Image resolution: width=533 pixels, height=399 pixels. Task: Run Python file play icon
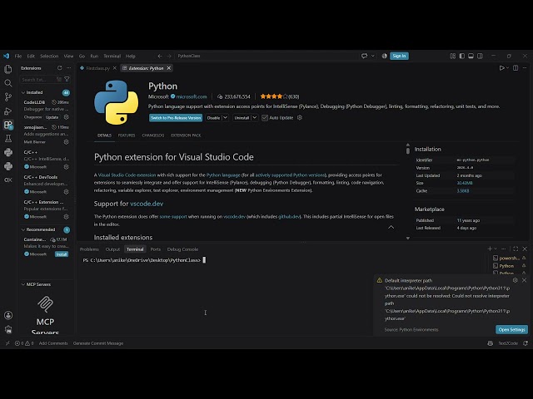pos(501,68)
